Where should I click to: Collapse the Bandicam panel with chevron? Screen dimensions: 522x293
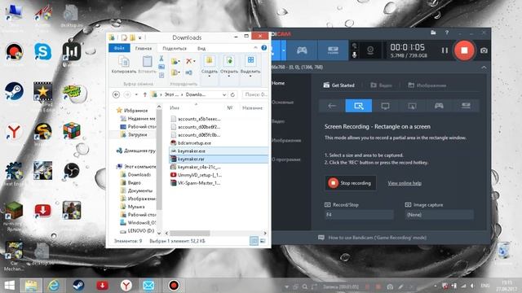(x=484, y=67)
